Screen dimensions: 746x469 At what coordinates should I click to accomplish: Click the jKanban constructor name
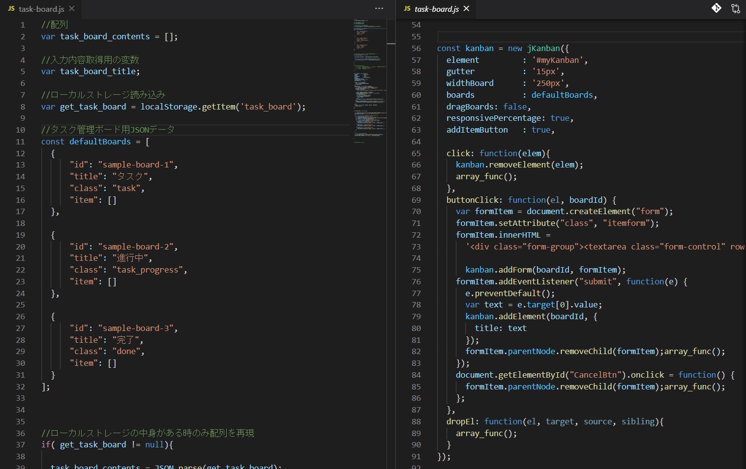pyautogui.click(x=543, y=49)
